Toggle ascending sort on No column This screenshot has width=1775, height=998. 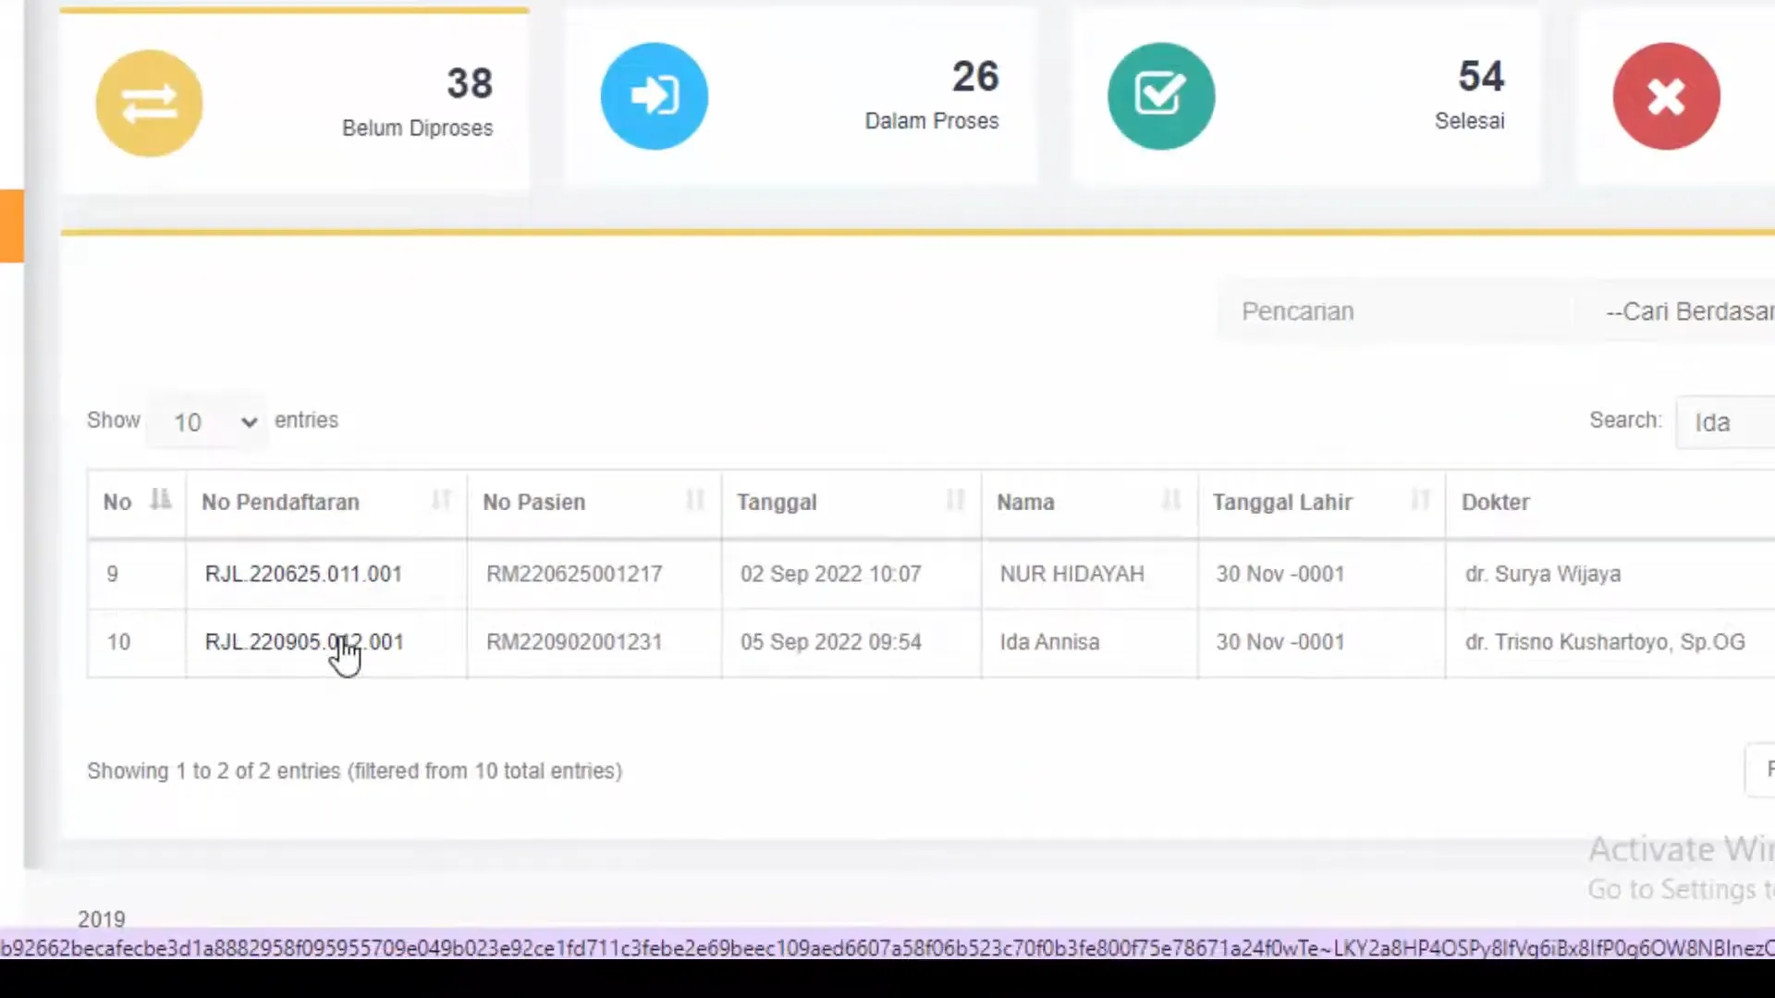[161, 502]
